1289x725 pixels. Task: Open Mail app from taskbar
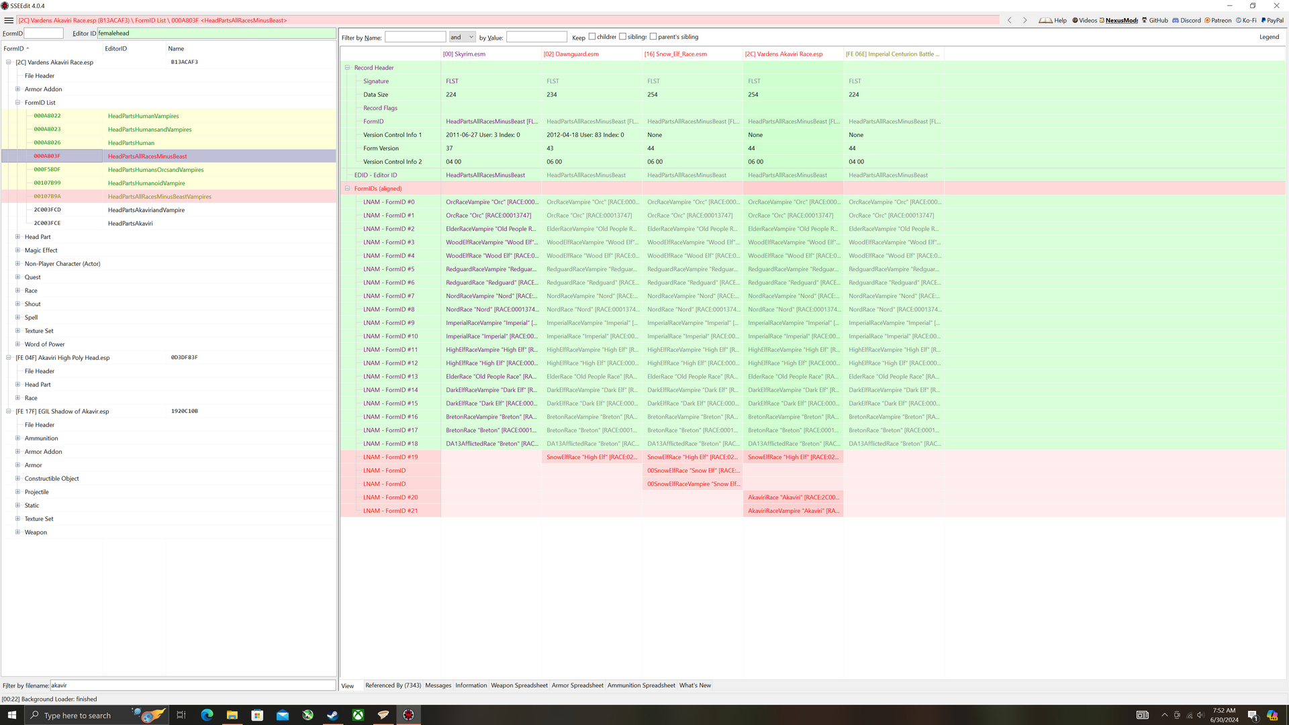tap(283, 715)
